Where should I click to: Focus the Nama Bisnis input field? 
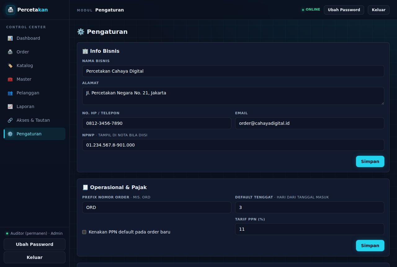[233, 71]
